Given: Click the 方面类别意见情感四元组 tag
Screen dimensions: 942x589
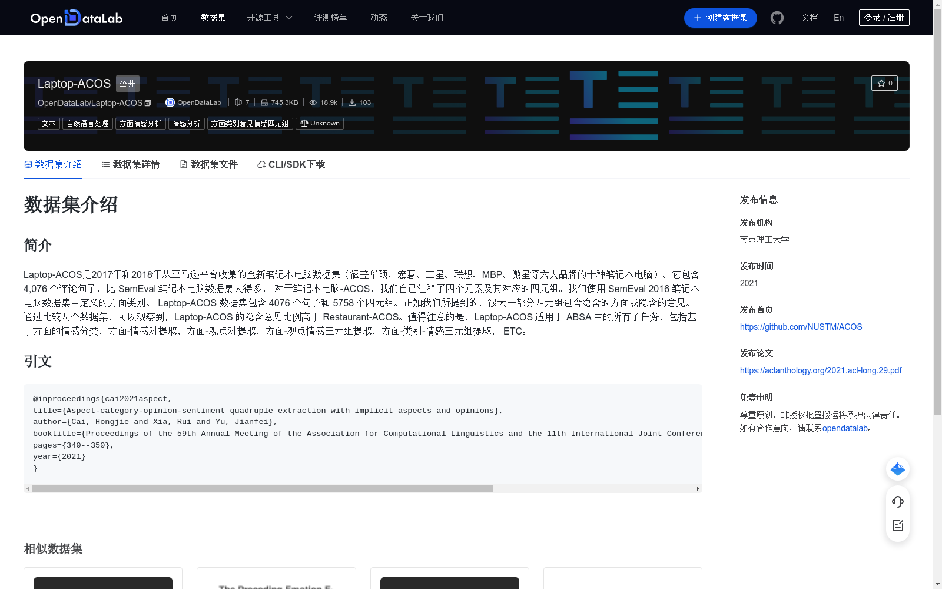Looking at the screenshot, I should [250, 124].
